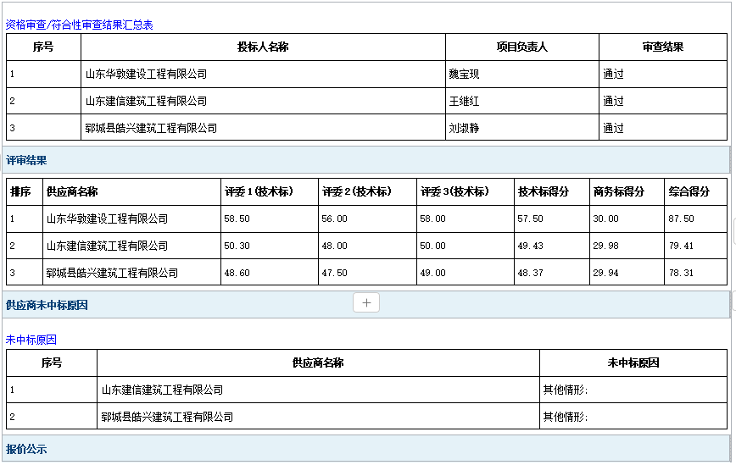Image resolution: width=736 pixels, height=465 pixels.
Task: Click score value 50.00
Action: point(432,246)
